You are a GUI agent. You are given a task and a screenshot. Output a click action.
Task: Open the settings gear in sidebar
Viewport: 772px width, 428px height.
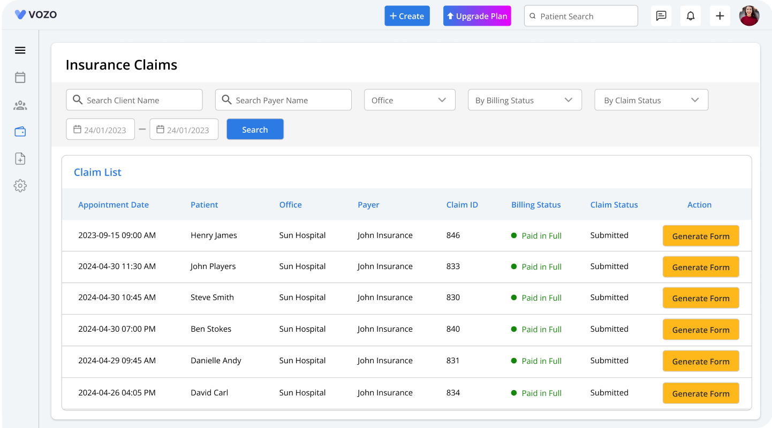(20, 186)
